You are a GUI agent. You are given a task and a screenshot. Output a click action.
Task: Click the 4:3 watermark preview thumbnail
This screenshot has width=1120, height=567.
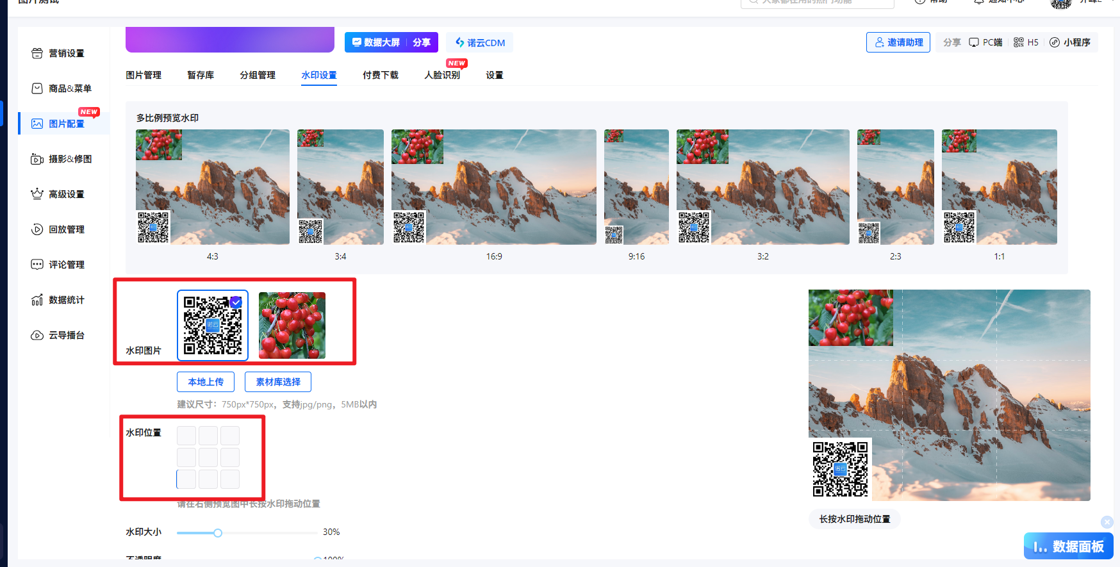(x=213, y=187)
